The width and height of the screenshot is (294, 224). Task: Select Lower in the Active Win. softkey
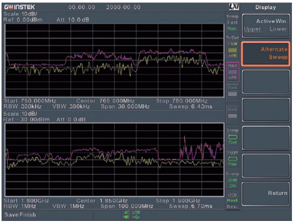coord(278,29)
